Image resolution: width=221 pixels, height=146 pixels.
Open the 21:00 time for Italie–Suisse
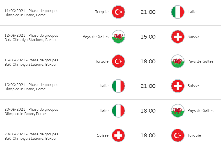click(x=148, y=86)
